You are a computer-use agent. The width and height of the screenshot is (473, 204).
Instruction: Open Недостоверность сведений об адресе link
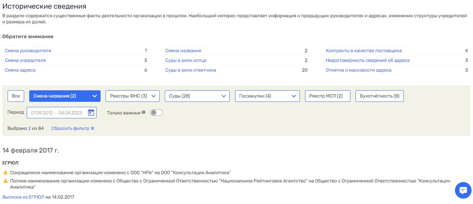click(368, 60)
